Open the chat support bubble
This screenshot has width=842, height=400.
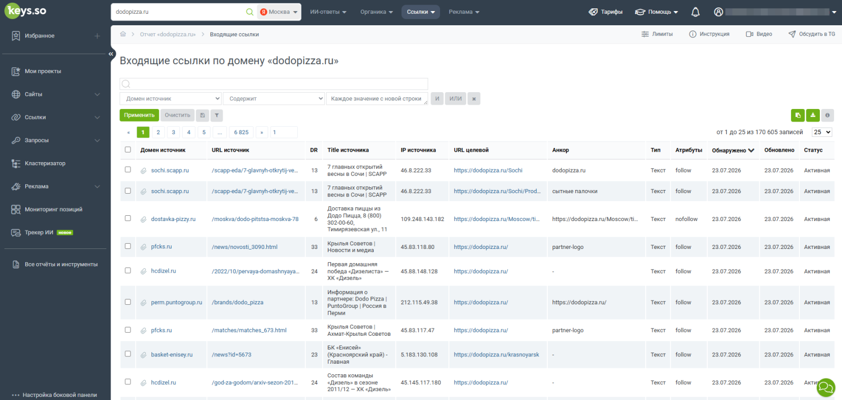pos(826,388)
